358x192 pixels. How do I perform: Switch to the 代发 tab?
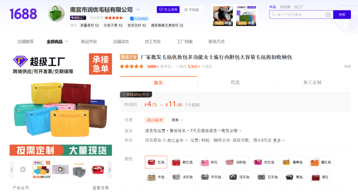coord(235,83)
